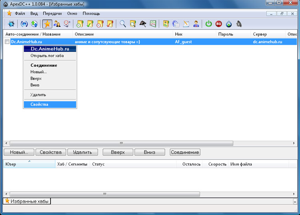
Task: Toggle the mute sounds speaker icon
Action: (x=239, y=24)
